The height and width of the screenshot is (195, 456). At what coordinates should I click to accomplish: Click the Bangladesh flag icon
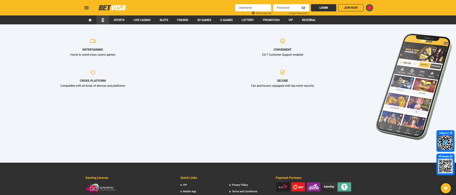pyautogui.click(x=369, y=7)
